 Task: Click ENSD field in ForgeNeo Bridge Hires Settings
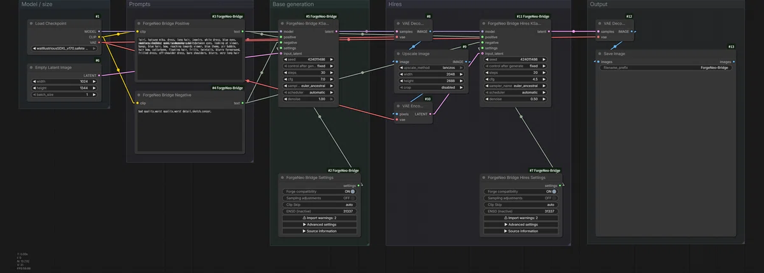520,211
